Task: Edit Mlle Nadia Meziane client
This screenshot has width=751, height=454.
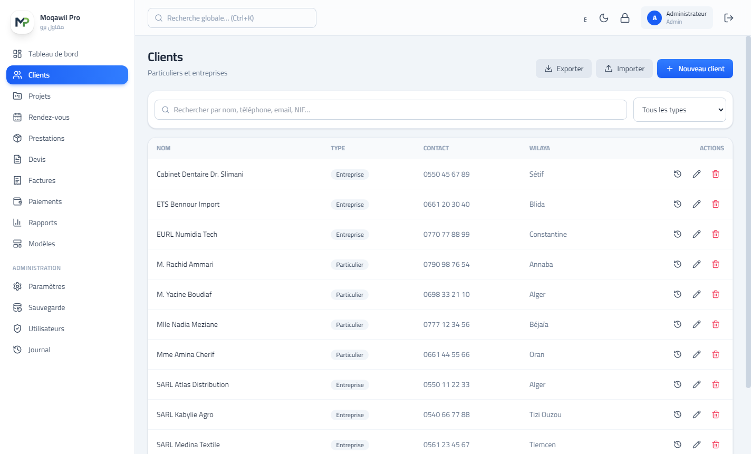Action: [697, 324]
